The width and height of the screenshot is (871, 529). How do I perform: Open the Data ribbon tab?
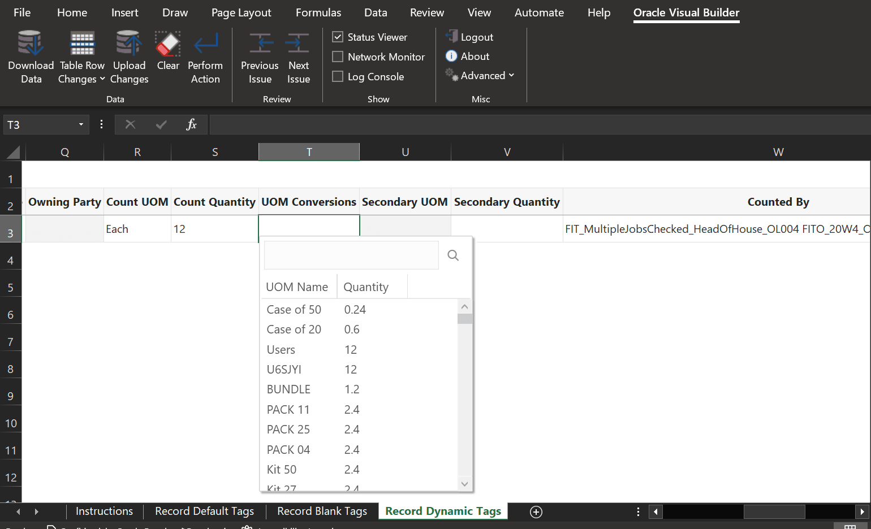point(376,12)
